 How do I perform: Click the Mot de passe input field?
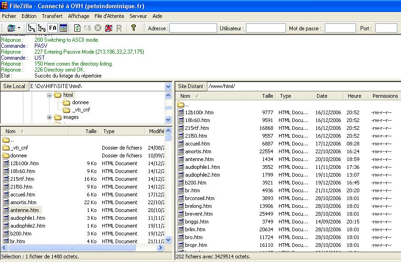(340, 28)
